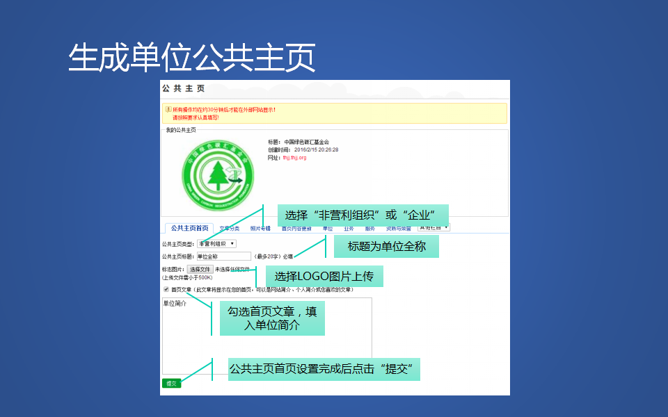Click the 选择LOGO图片上传 callout label
The width and height of the screenshot is (668, 417).
[x=324, y=276]
